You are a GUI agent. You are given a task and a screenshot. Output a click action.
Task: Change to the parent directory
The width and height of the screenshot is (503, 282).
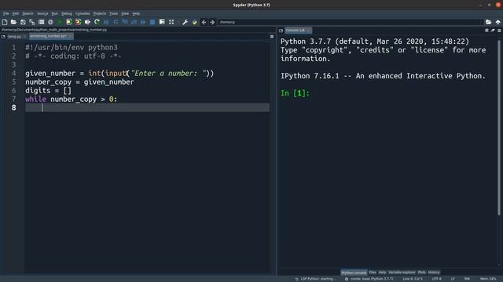497,22
